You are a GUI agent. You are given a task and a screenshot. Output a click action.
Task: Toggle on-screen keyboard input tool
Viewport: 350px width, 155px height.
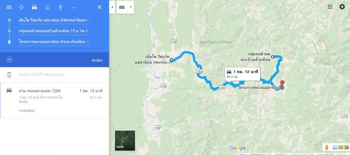coord(122,7)
